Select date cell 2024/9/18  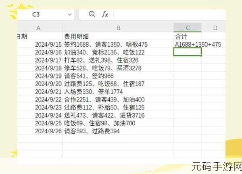coord(40,68)
